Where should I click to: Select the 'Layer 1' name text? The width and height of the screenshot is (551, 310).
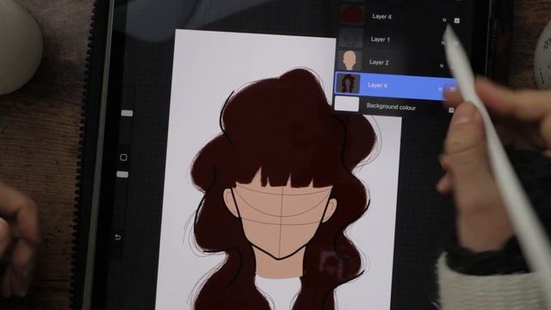[x=381, y=40]
